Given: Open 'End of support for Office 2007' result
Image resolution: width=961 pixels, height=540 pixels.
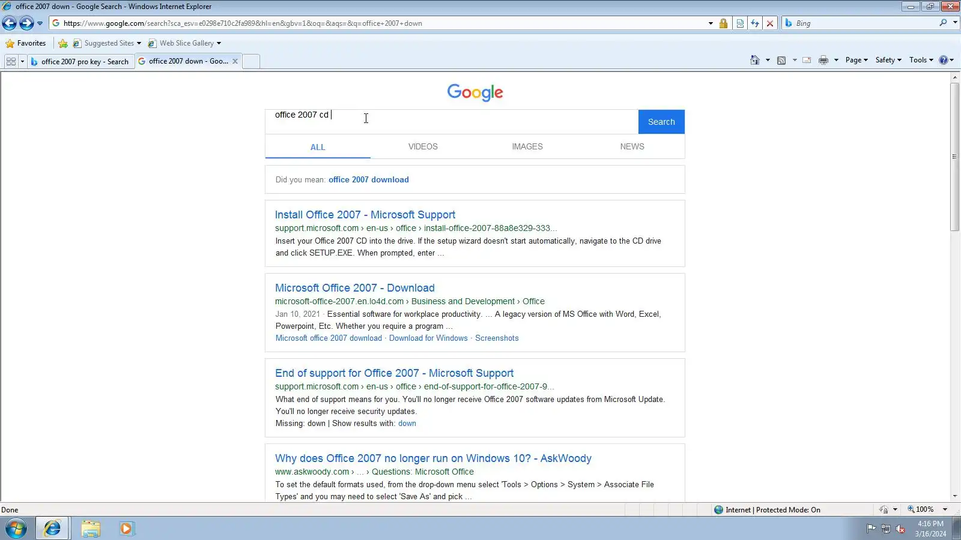Looking at the screenshot, I should 395,373.
